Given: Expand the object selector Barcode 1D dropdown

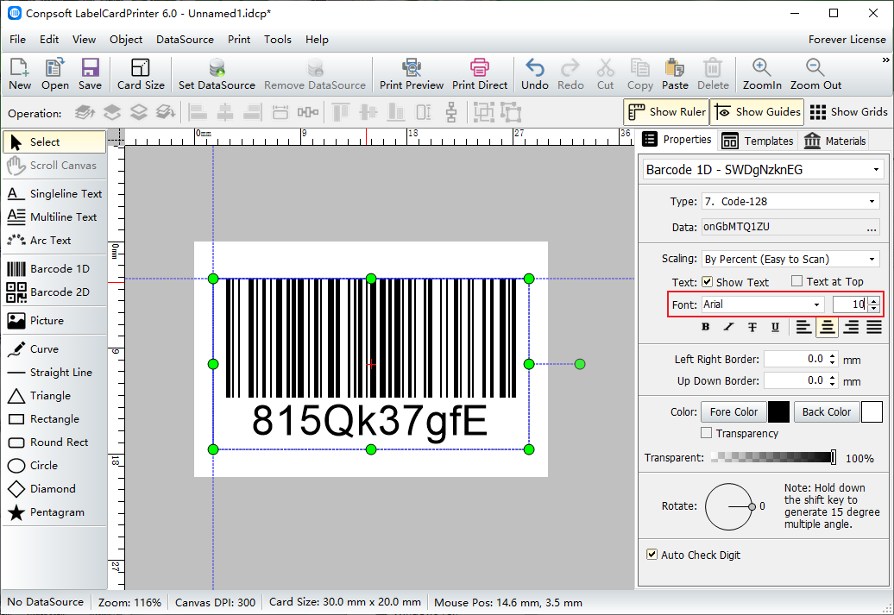Looking at the screenshot, I should click(x=876, y=170).
